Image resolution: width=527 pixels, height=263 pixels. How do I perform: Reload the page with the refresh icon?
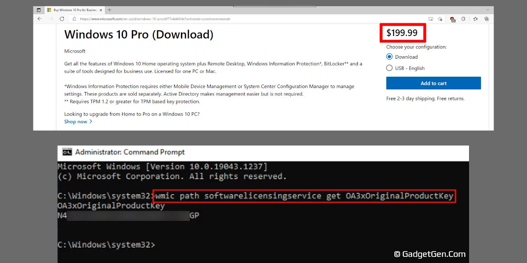pos(62,19)
